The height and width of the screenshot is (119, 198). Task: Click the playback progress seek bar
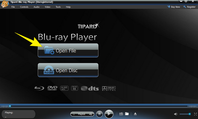[99, 106]
